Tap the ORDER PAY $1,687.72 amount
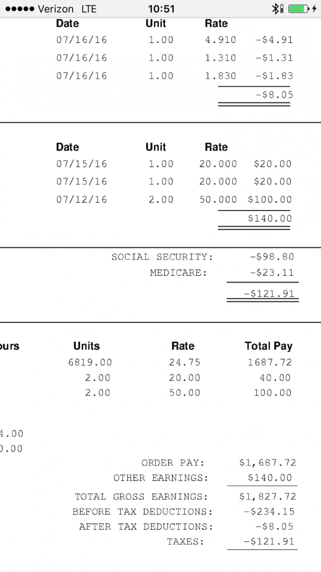 click(267, 463)
